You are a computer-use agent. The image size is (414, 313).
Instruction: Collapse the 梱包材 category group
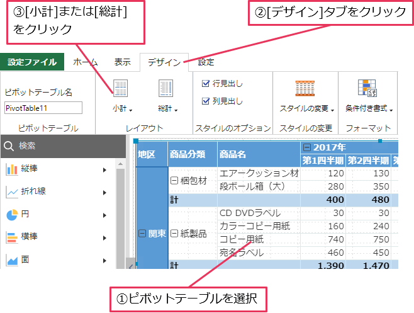[174, 180]
